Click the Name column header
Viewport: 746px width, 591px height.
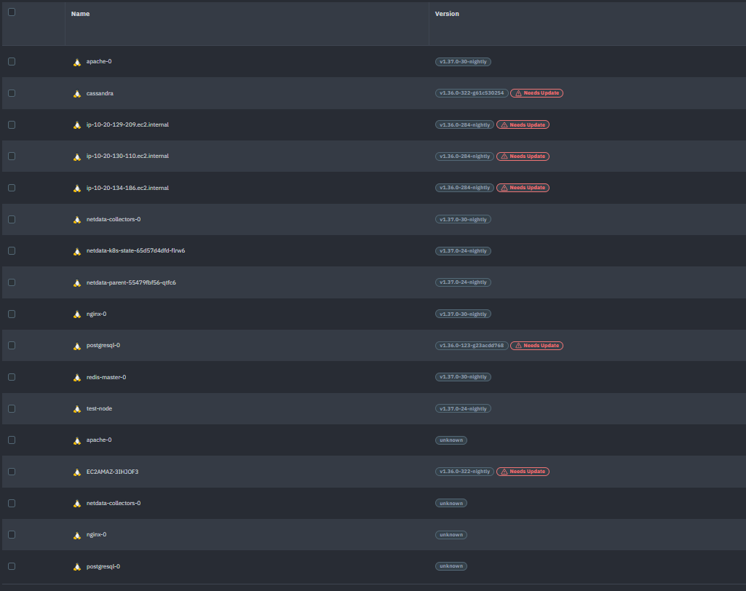[x=80, y=13]
